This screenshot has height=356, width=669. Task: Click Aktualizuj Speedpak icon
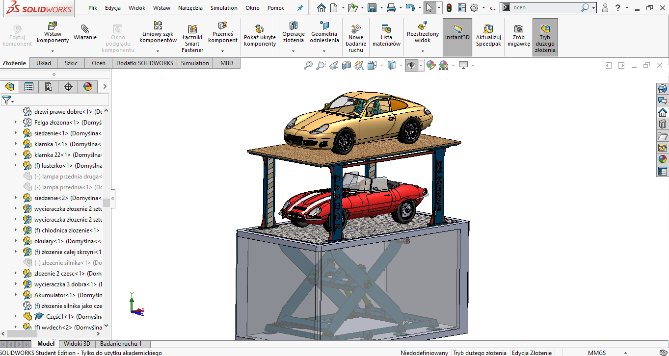coord(488,29)
